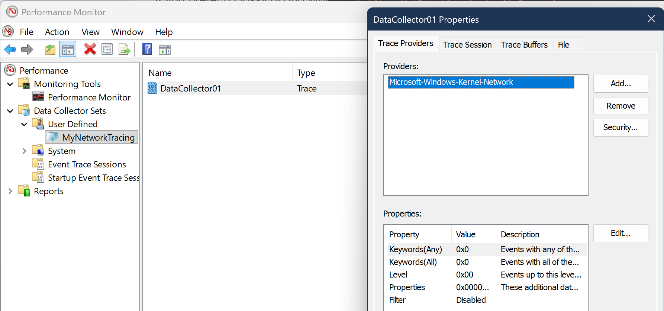664x311 pixels.
Task: Collapse the Data Collector Sets node
Action: point(10,111)
